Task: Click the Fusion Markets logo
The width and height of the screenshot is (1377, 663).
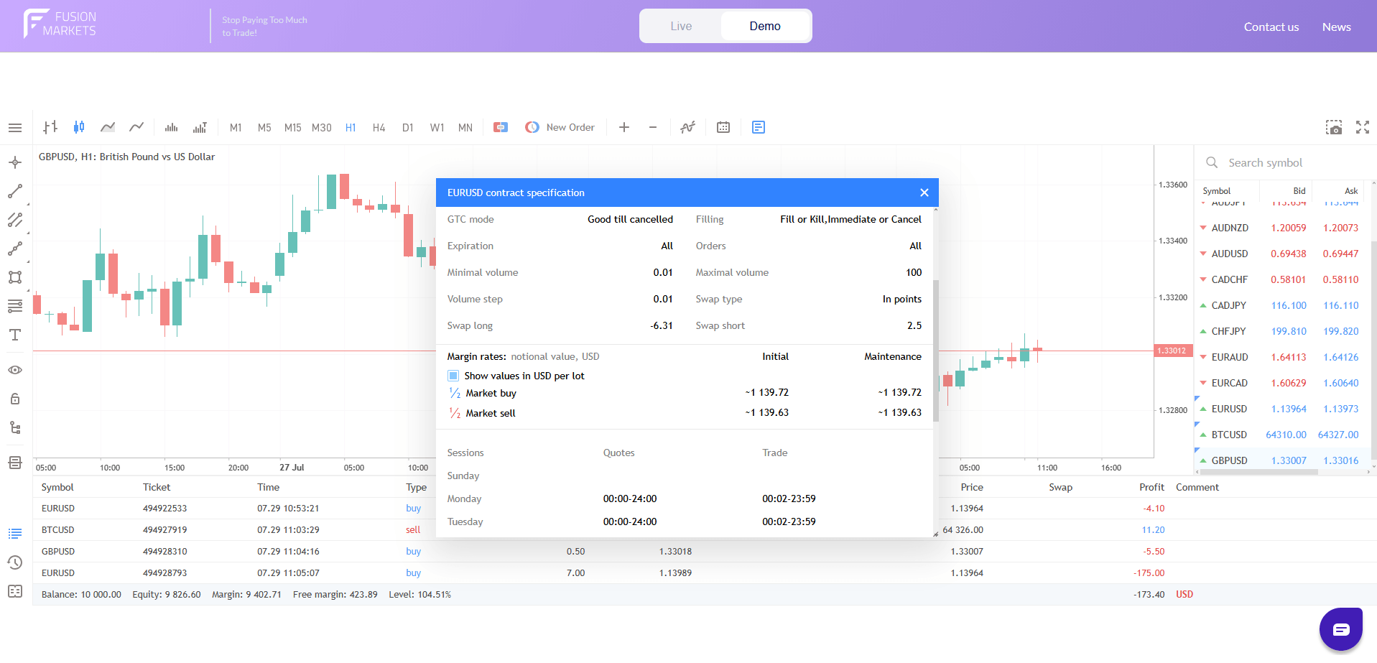Action: point(60,24)
